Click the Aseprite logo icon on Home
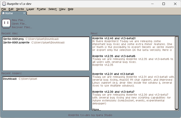 pyautogui.click(x=6, y=23)
